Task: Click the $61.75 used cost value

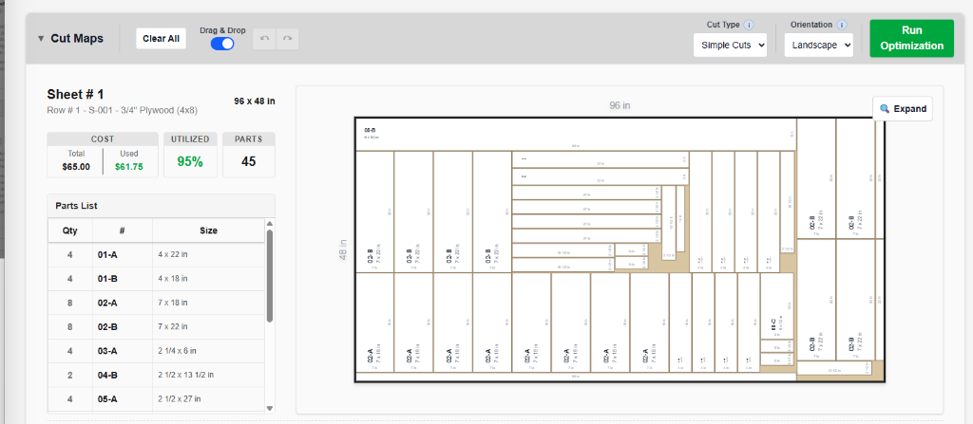Action: pos(129,167)
